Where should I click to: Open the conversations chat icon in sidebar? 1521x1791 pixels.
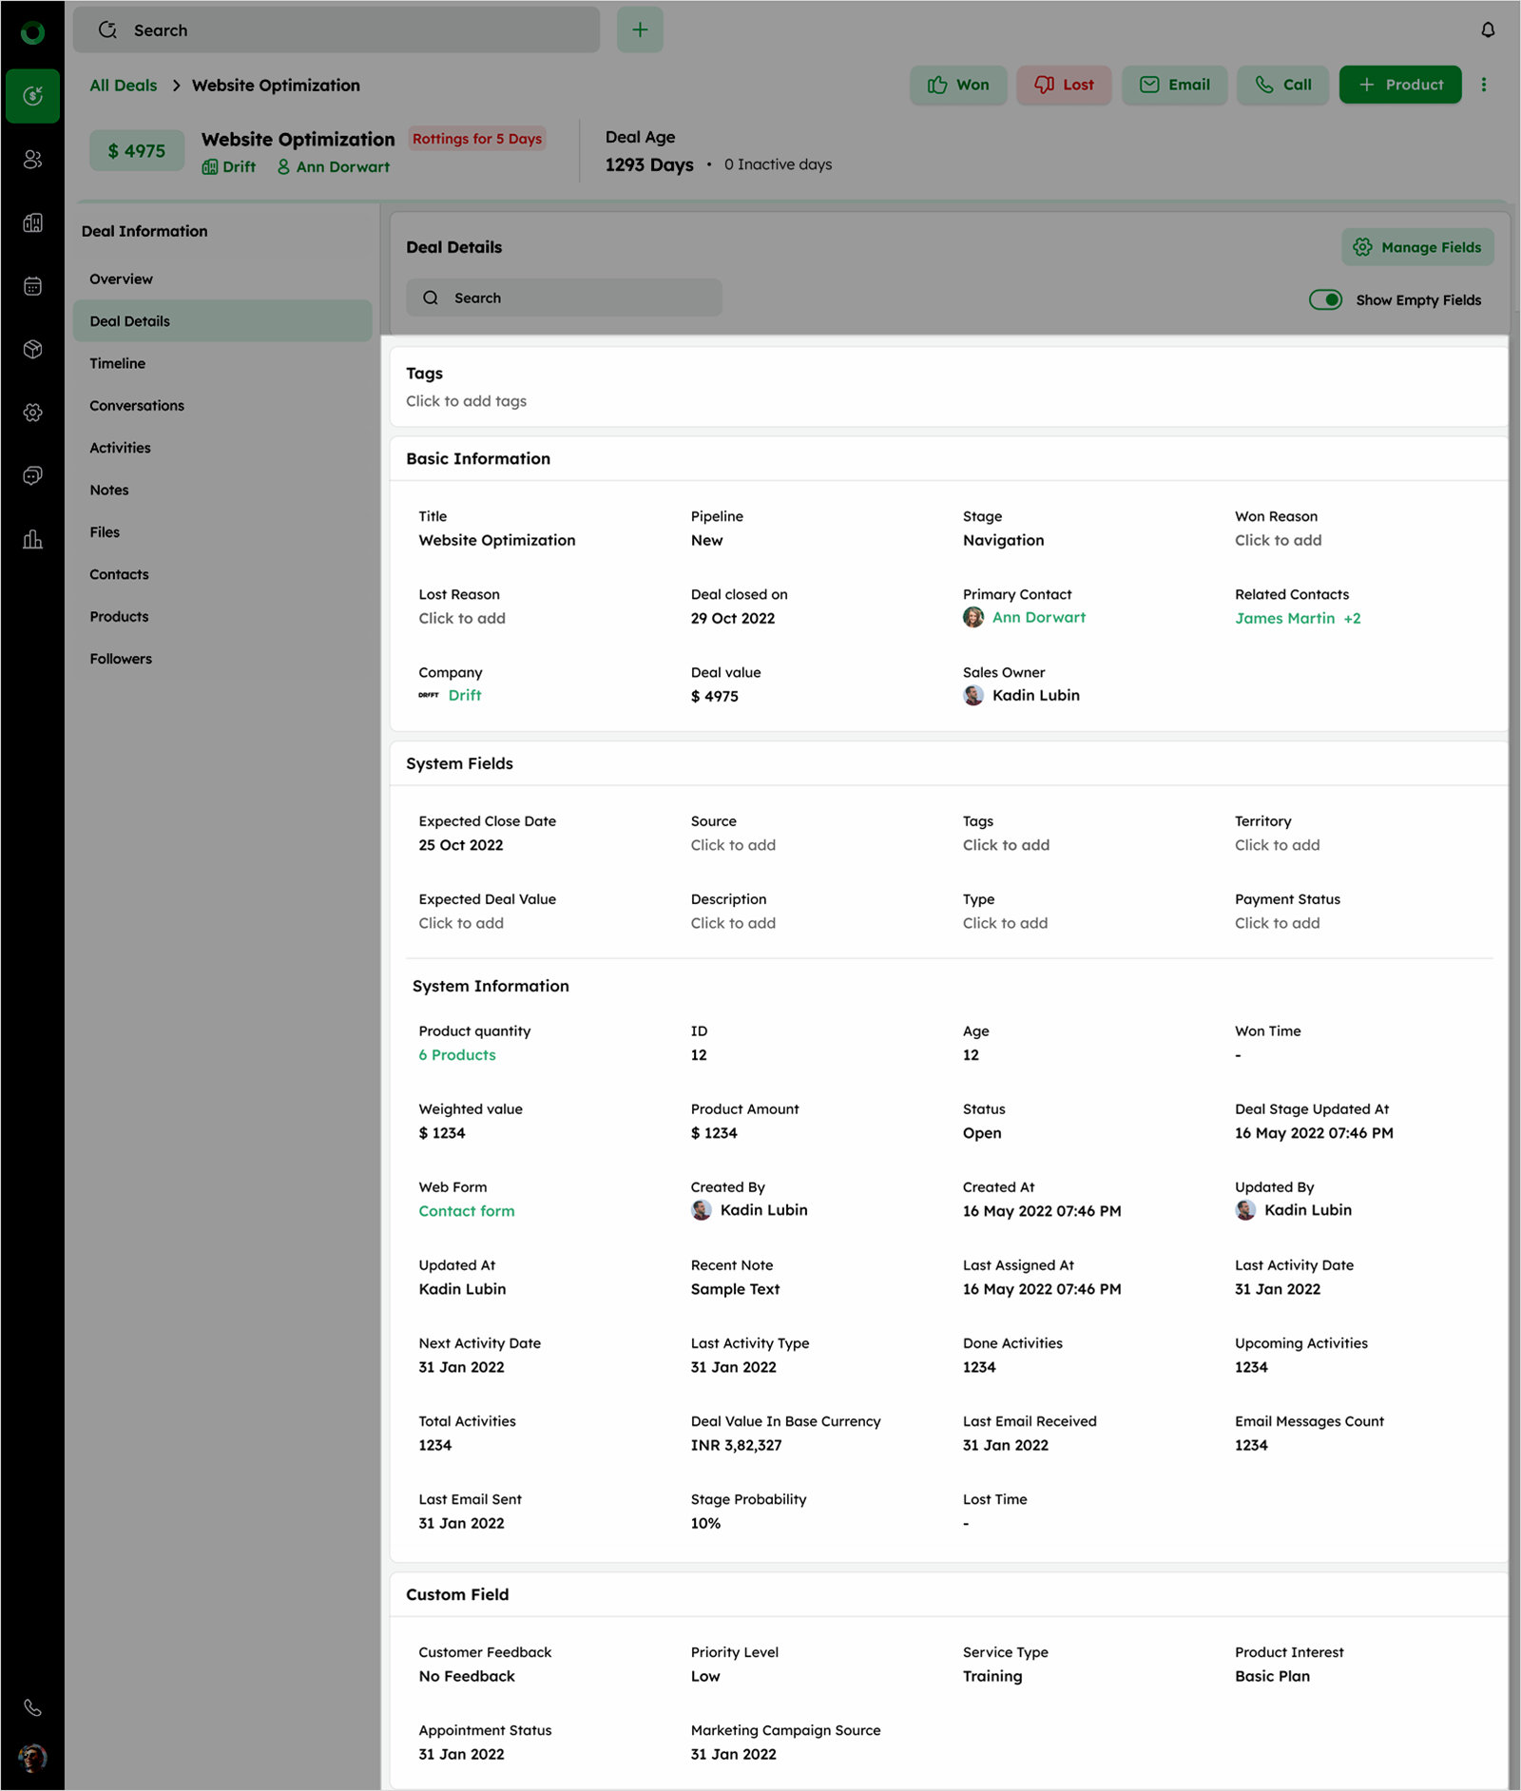tap(32, 476)
